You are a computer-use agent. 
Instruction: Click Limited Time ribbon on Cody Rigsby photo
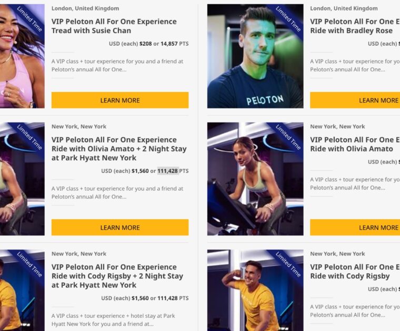coord(288,265)
